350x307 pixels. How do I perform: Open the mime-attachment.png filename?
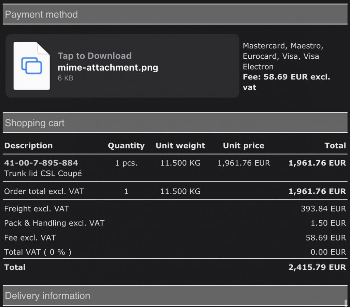108,67
